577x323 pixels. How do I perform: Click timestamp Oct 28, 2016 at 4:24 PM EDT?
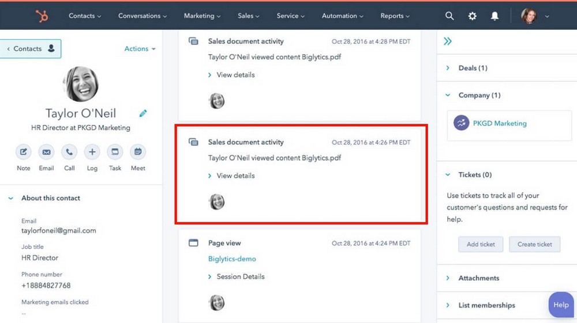pos(371,244)
